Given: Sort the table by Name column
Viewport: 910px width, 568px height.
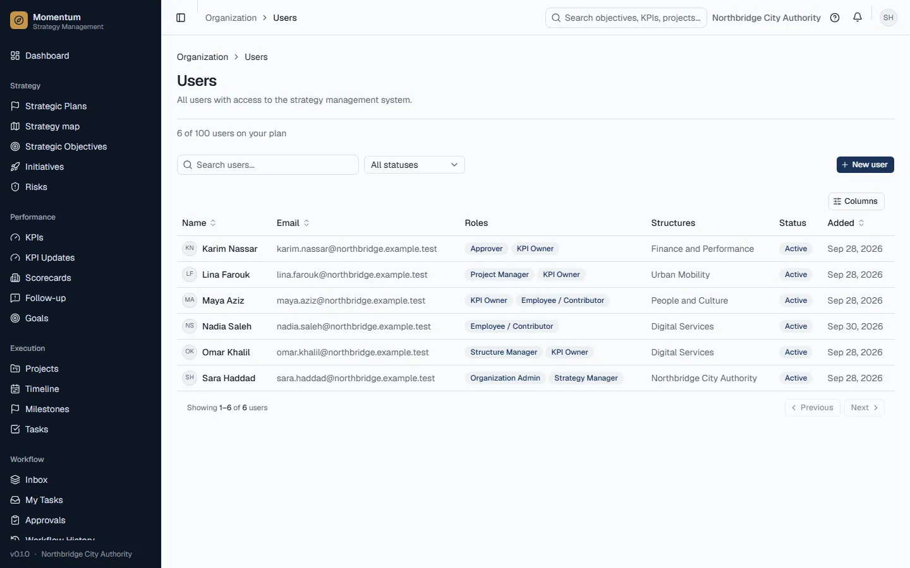Looking at the screenshot, I should pyautogui.click(x=199, y=223).
